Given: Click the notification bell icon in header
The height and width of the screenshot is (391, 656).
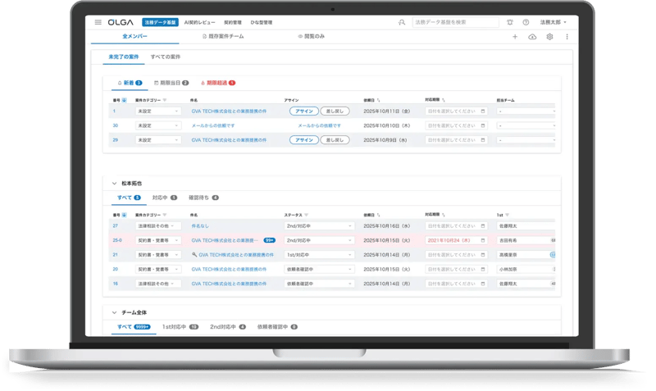Looking at the screenshot, I should pyautogui.click(x=510, y=22).
